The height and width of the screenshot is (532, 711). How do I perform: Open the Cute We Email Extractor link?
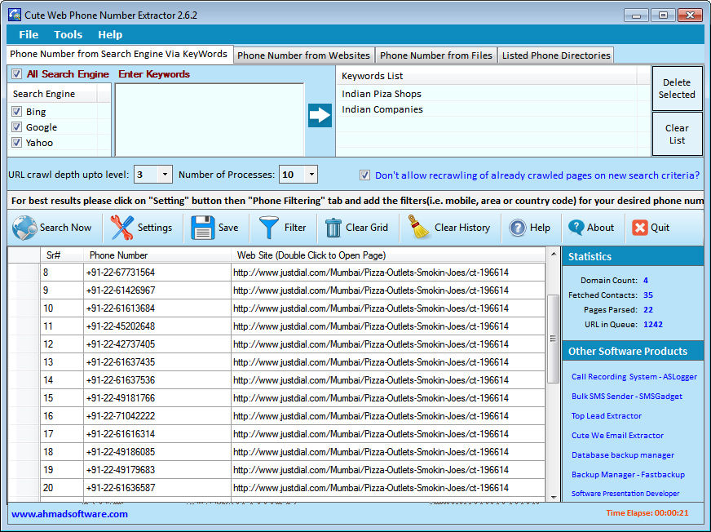pos(617,436)
